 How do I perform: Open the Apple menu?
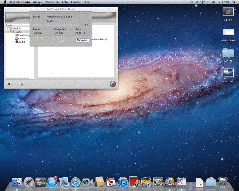click(5, 2)
